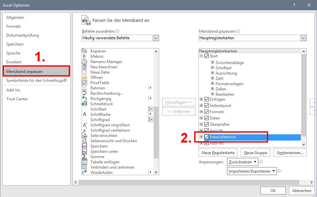Click the info icon next to Importieren/Exportieren
This screenshot has height=197, width=317.
(279, 171)
